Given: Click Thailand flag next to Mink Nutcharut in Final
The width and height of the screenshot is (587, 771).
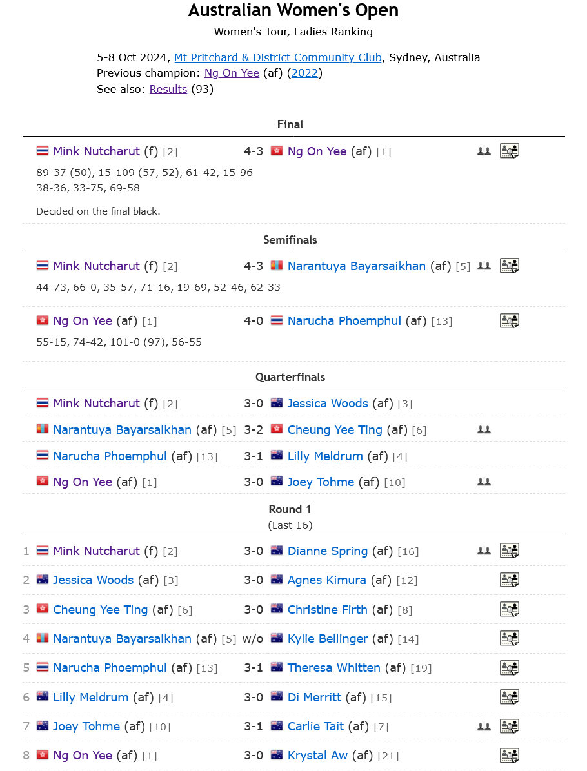Looking at the screenshot, I should 43,151.
